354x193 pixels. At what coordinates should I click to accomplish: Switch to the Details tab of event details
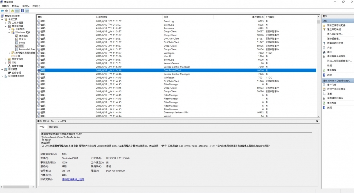coord(53,127)
